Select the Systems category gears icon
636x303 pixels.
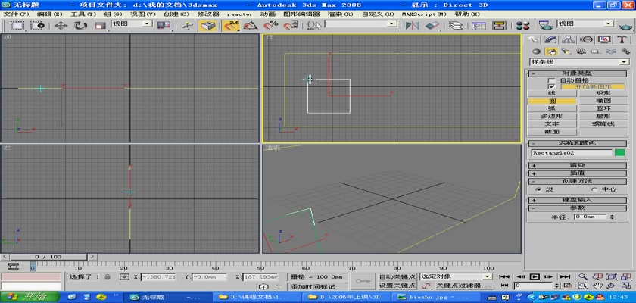coord(626,52)
